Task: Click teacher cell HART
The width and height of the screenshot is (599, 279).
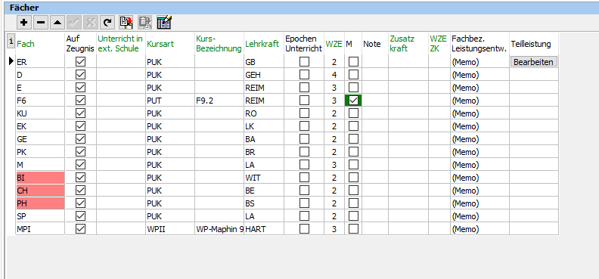Action: coord(264,229)
